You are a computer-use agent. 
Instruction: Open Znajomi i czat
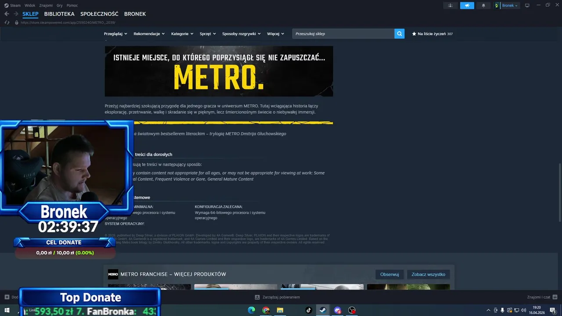pos(539,297)
